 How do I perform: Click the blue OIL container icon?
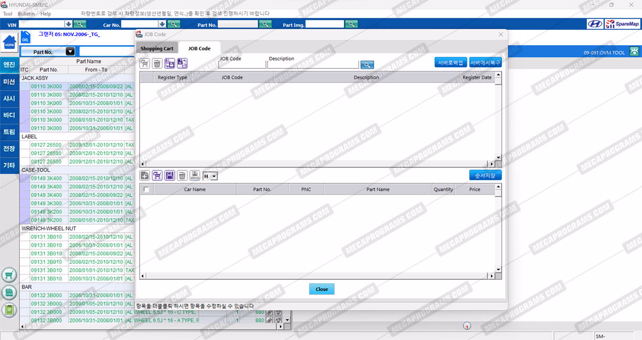pyautogui.click(x=25, y=37)
